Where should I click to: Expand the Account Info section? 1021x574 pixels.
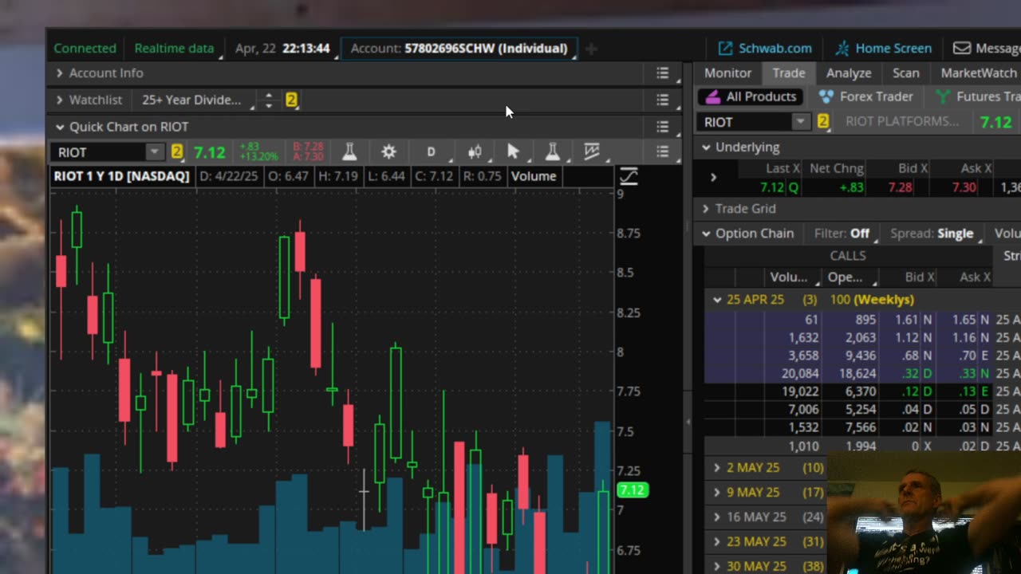tap(59, 73)
